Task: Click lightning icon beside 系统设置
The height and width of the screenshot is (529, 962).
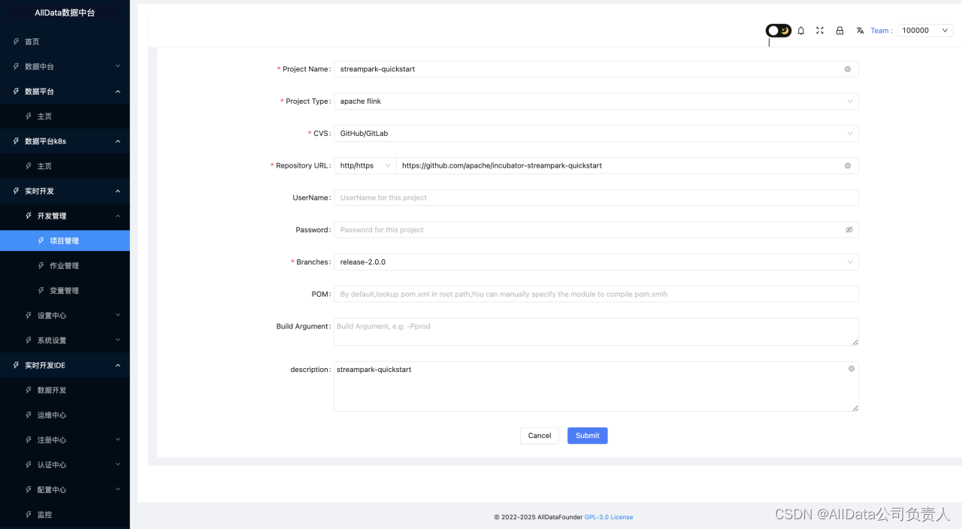Action: pos(29,340)
